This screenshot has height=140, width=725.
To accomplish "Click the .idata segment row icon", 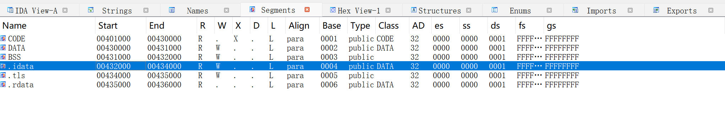I will [x=3, y=66].
